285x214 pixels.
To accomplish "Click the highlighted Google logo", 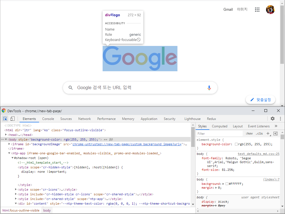I will (x=140, y=59).
